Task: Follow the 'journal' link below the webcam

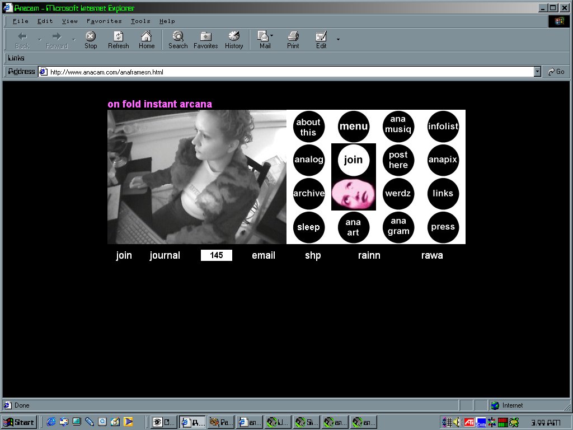Action: 165,255
